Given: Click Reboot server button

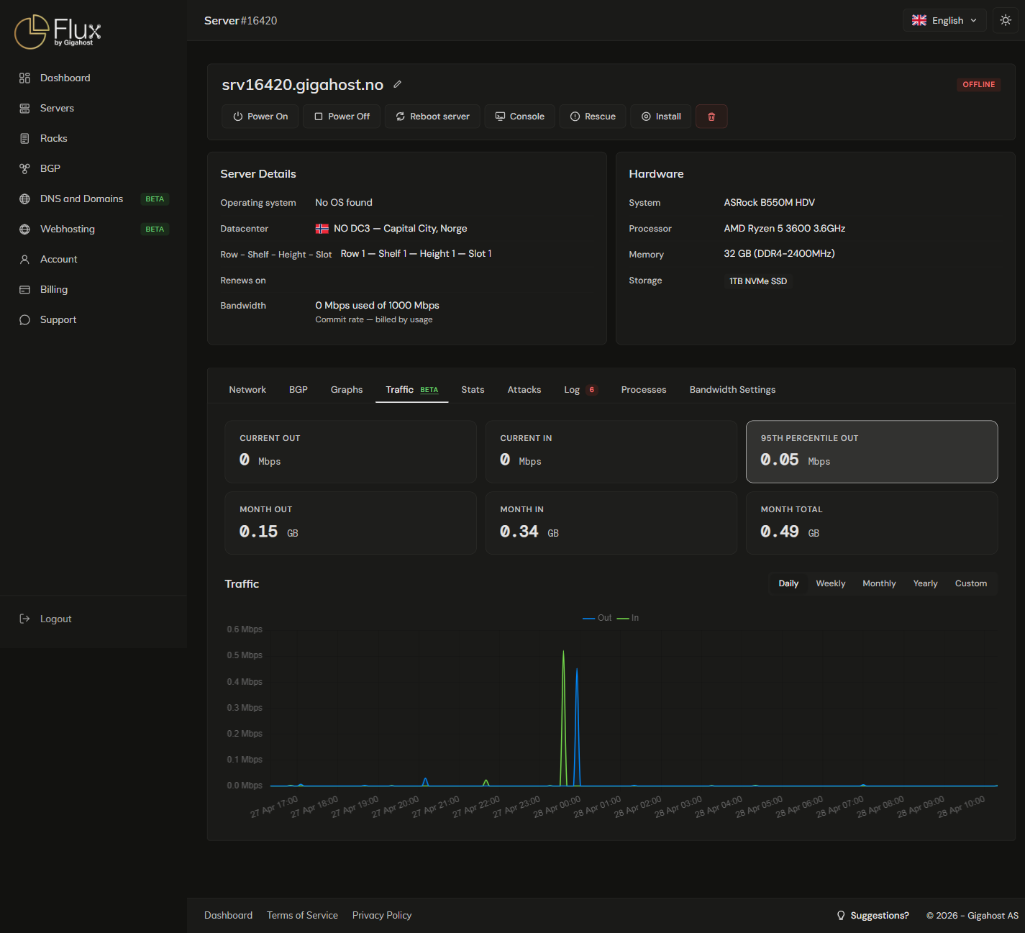Looking at the screenshot, I should pyautogui.click(x=432, y=117).
